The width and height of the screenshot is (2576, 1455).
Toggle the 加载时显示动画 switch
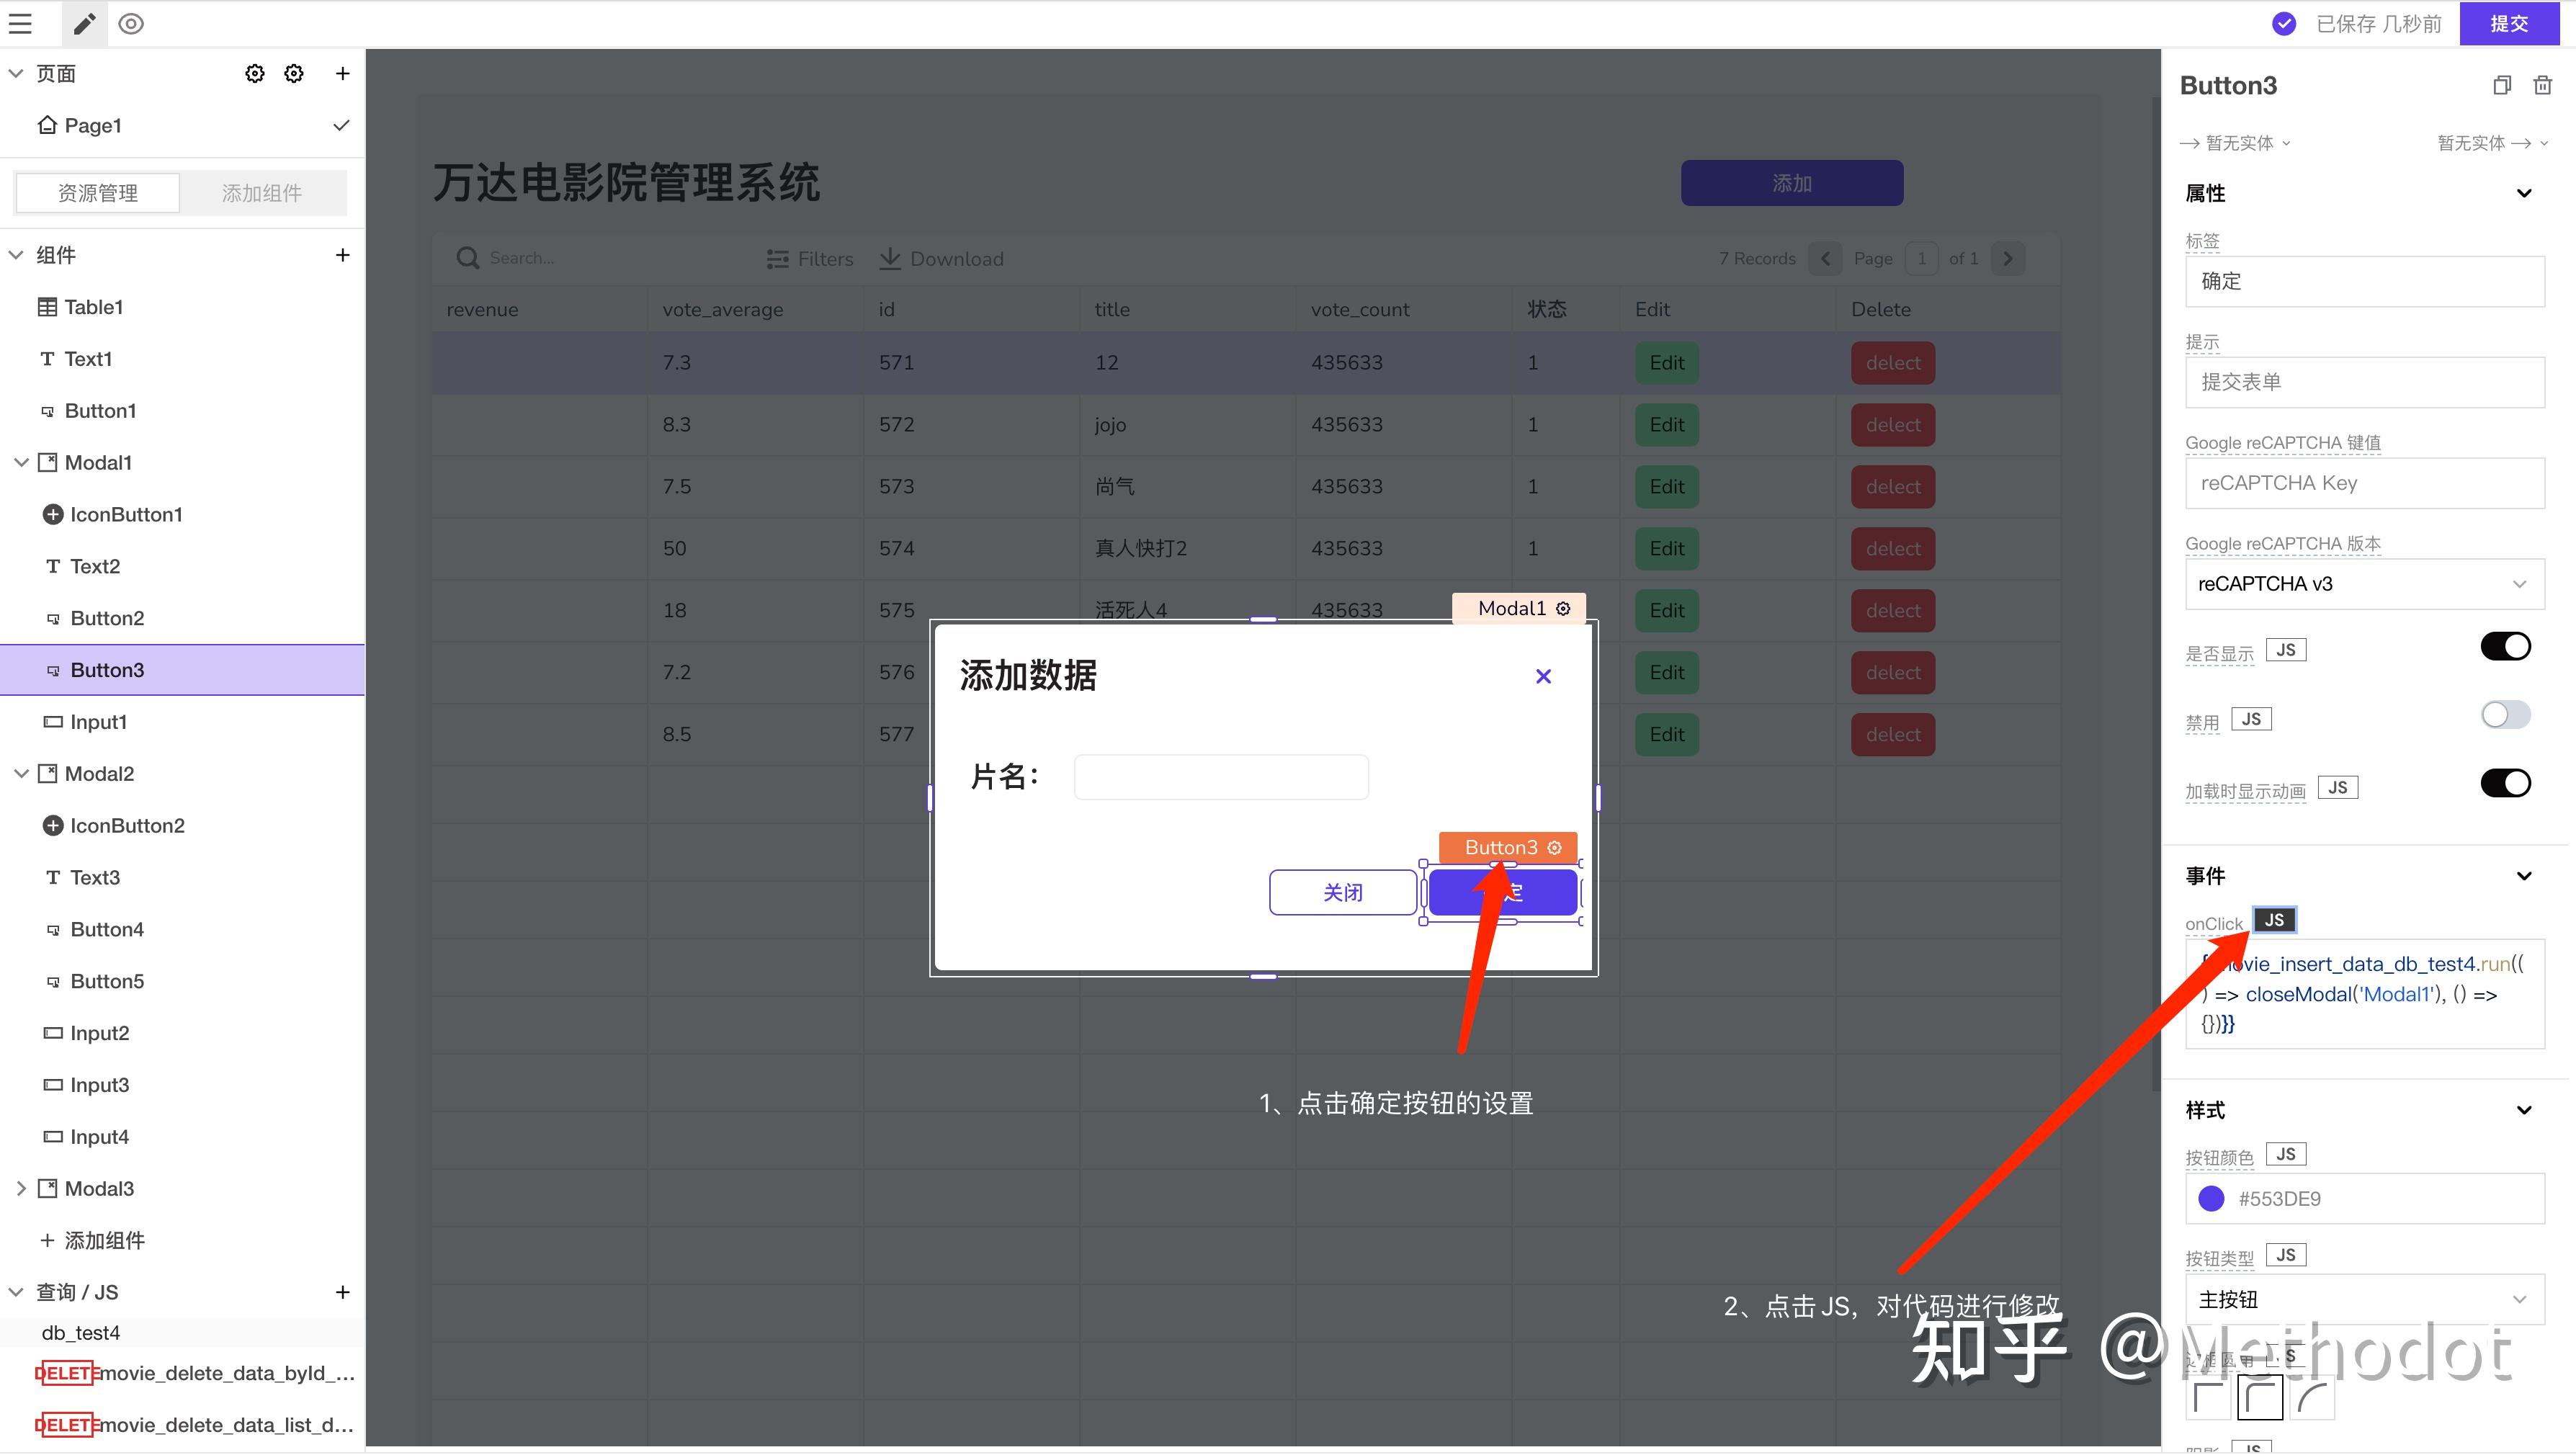click(x=2505, y=783)
